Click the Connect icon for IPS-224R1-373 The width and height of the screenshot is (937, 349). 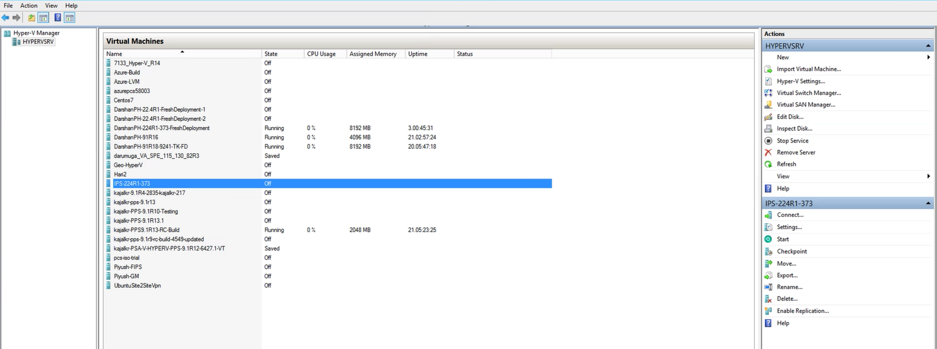[769, 215]
